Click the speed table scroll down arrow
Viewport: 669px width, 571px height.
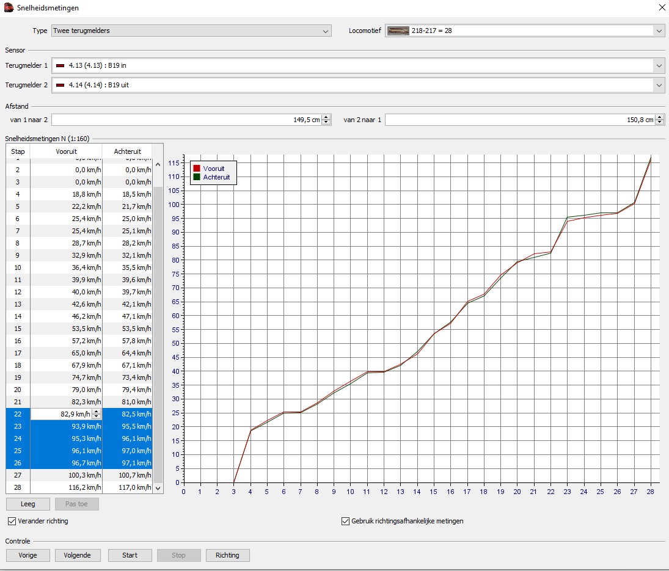click(x=158, y=489)
